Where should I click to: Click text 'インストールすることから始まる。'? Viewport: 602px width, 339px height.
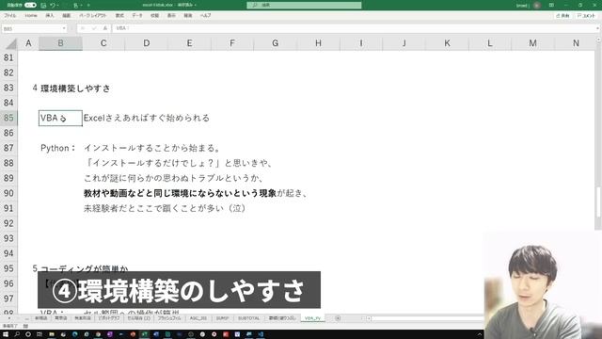click(x=152, y=148)
